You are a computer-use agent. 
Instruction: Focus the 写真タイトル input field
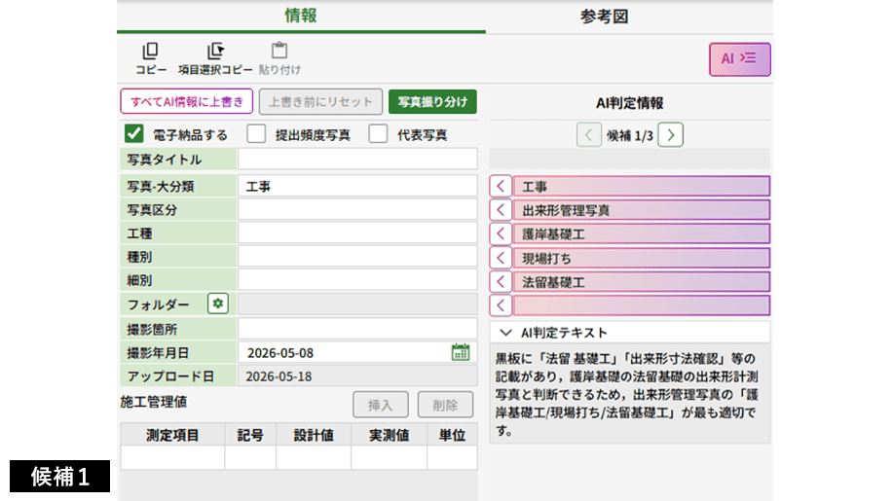[357, 159]
